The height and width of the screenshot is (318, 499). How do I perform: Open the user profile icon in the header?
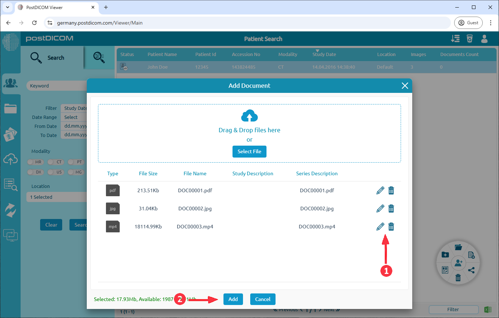tap(484, 39)
